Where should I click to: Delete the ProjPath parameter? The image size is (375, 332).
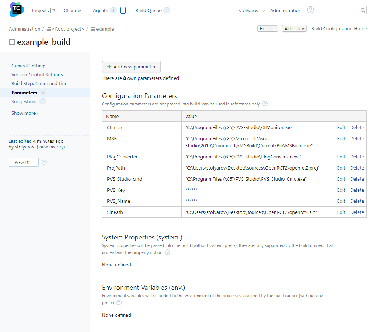tap(357, 168)
